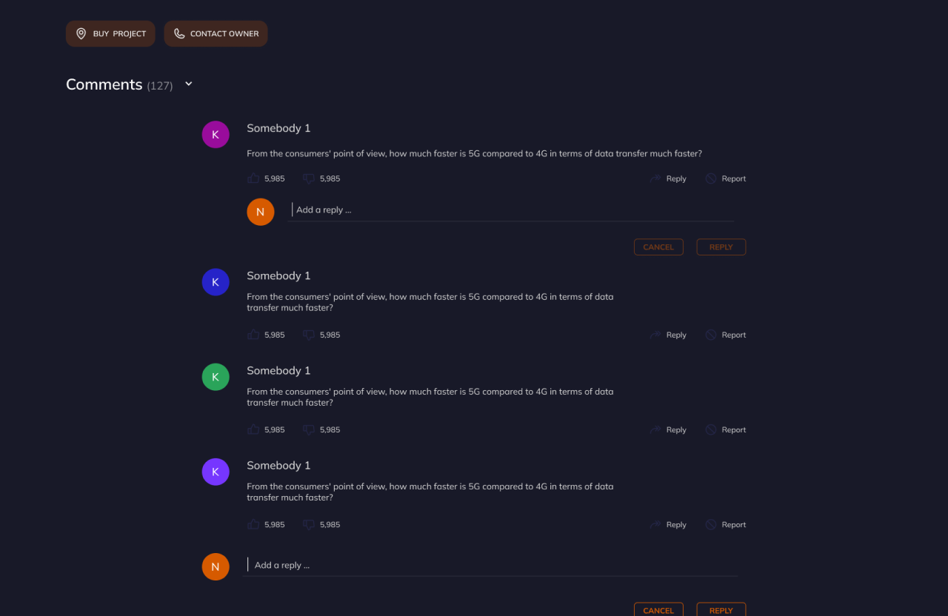This screenshot has width=948, height=616.
Task: Collapse the Comments section chevron
Action: click(x=189, y=84)
